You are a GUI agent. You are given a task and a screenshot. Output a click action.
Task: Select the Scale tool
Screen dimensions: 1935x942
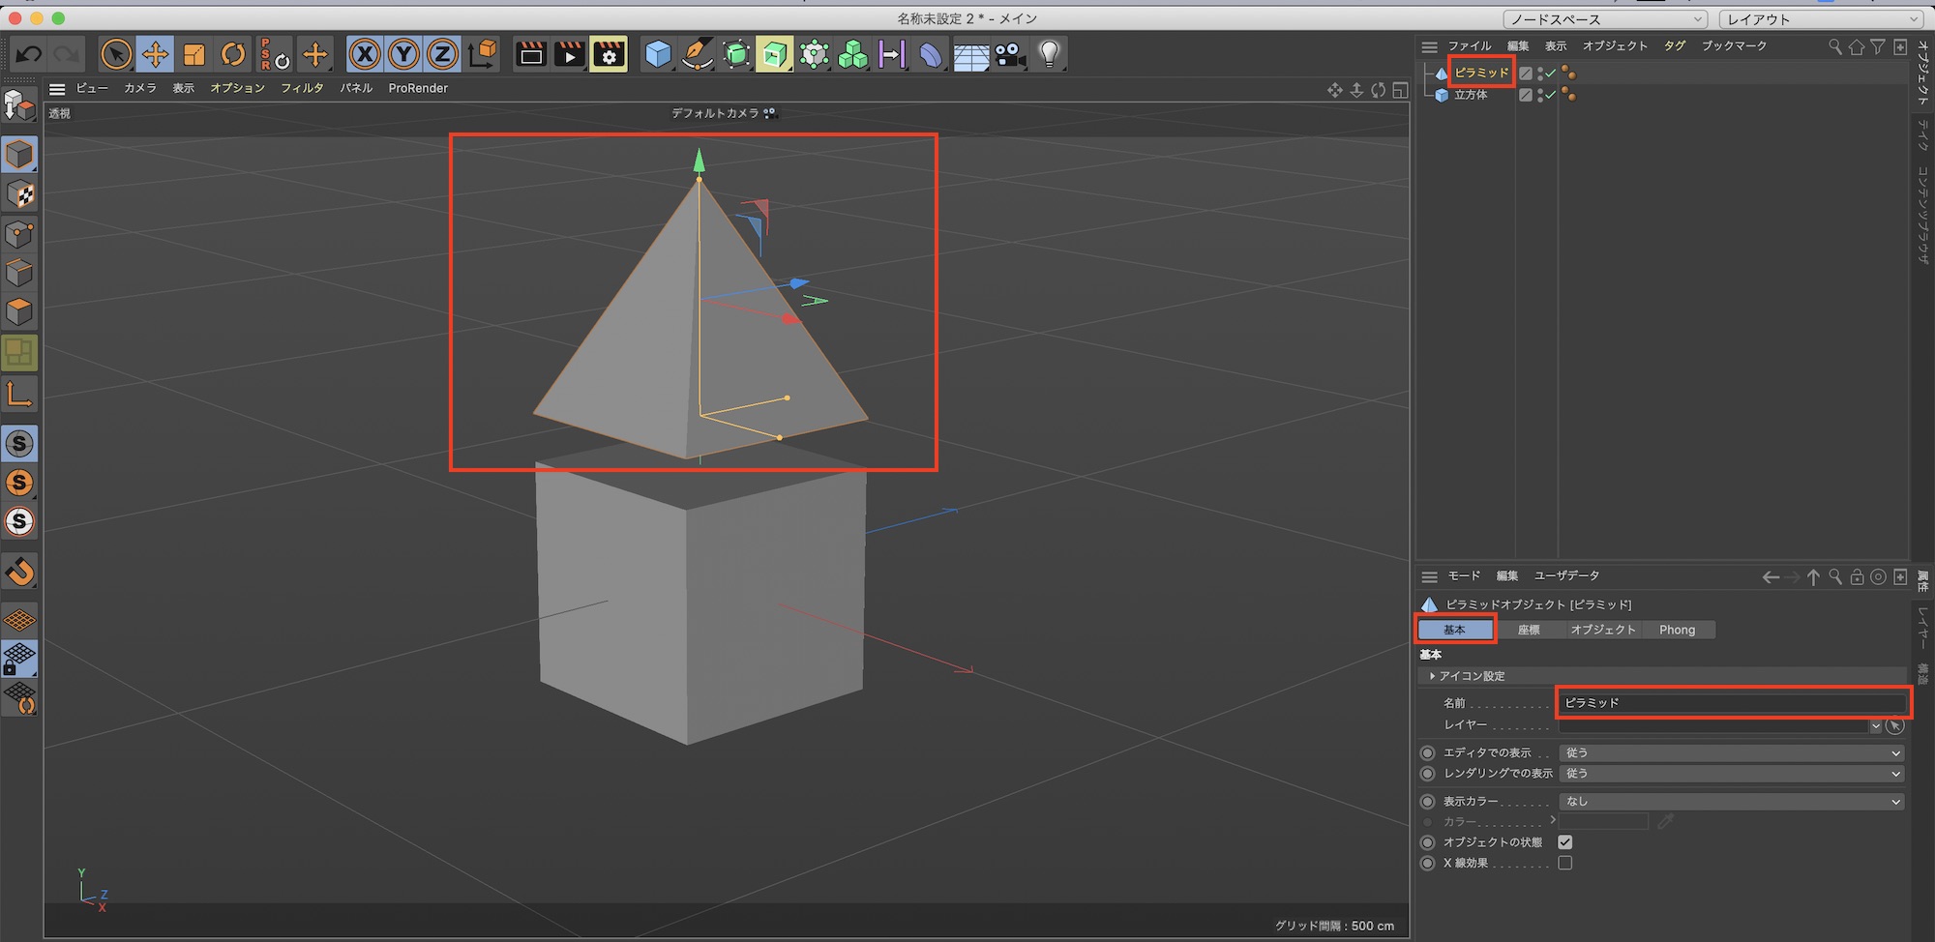[x=194, y=54]
